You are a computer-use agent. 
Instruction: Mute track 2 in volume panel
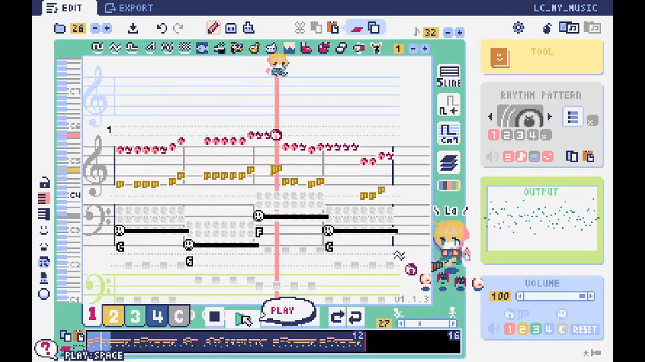tap(523, 329)
